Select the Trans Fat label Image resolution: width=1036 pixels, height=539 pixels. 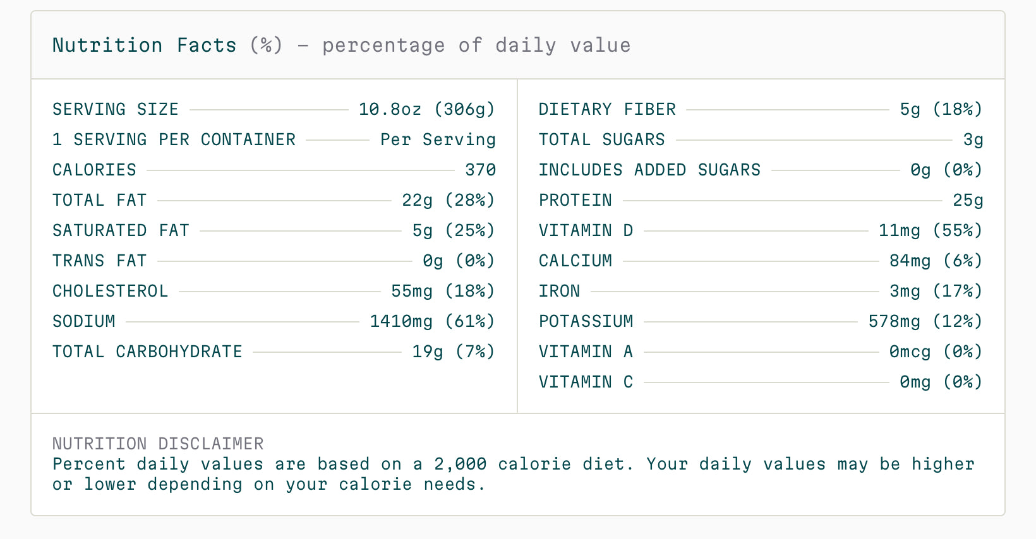tap(99, 261)
